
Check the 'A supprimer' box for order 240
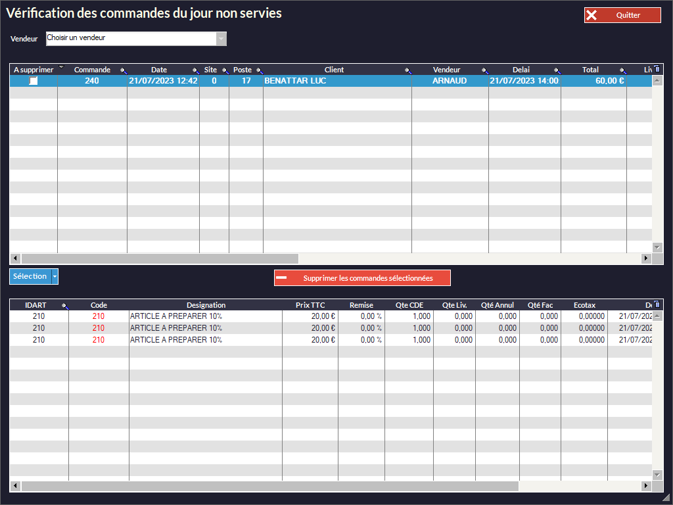(x=34, y=81)
